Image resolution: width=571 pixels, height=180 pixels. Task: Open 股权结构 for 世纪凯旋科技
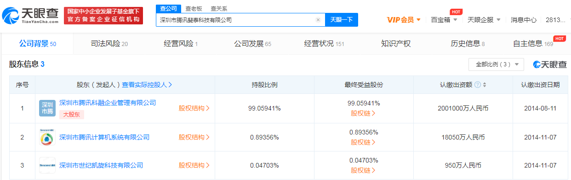pyautogui.click(x=194, y=165)
